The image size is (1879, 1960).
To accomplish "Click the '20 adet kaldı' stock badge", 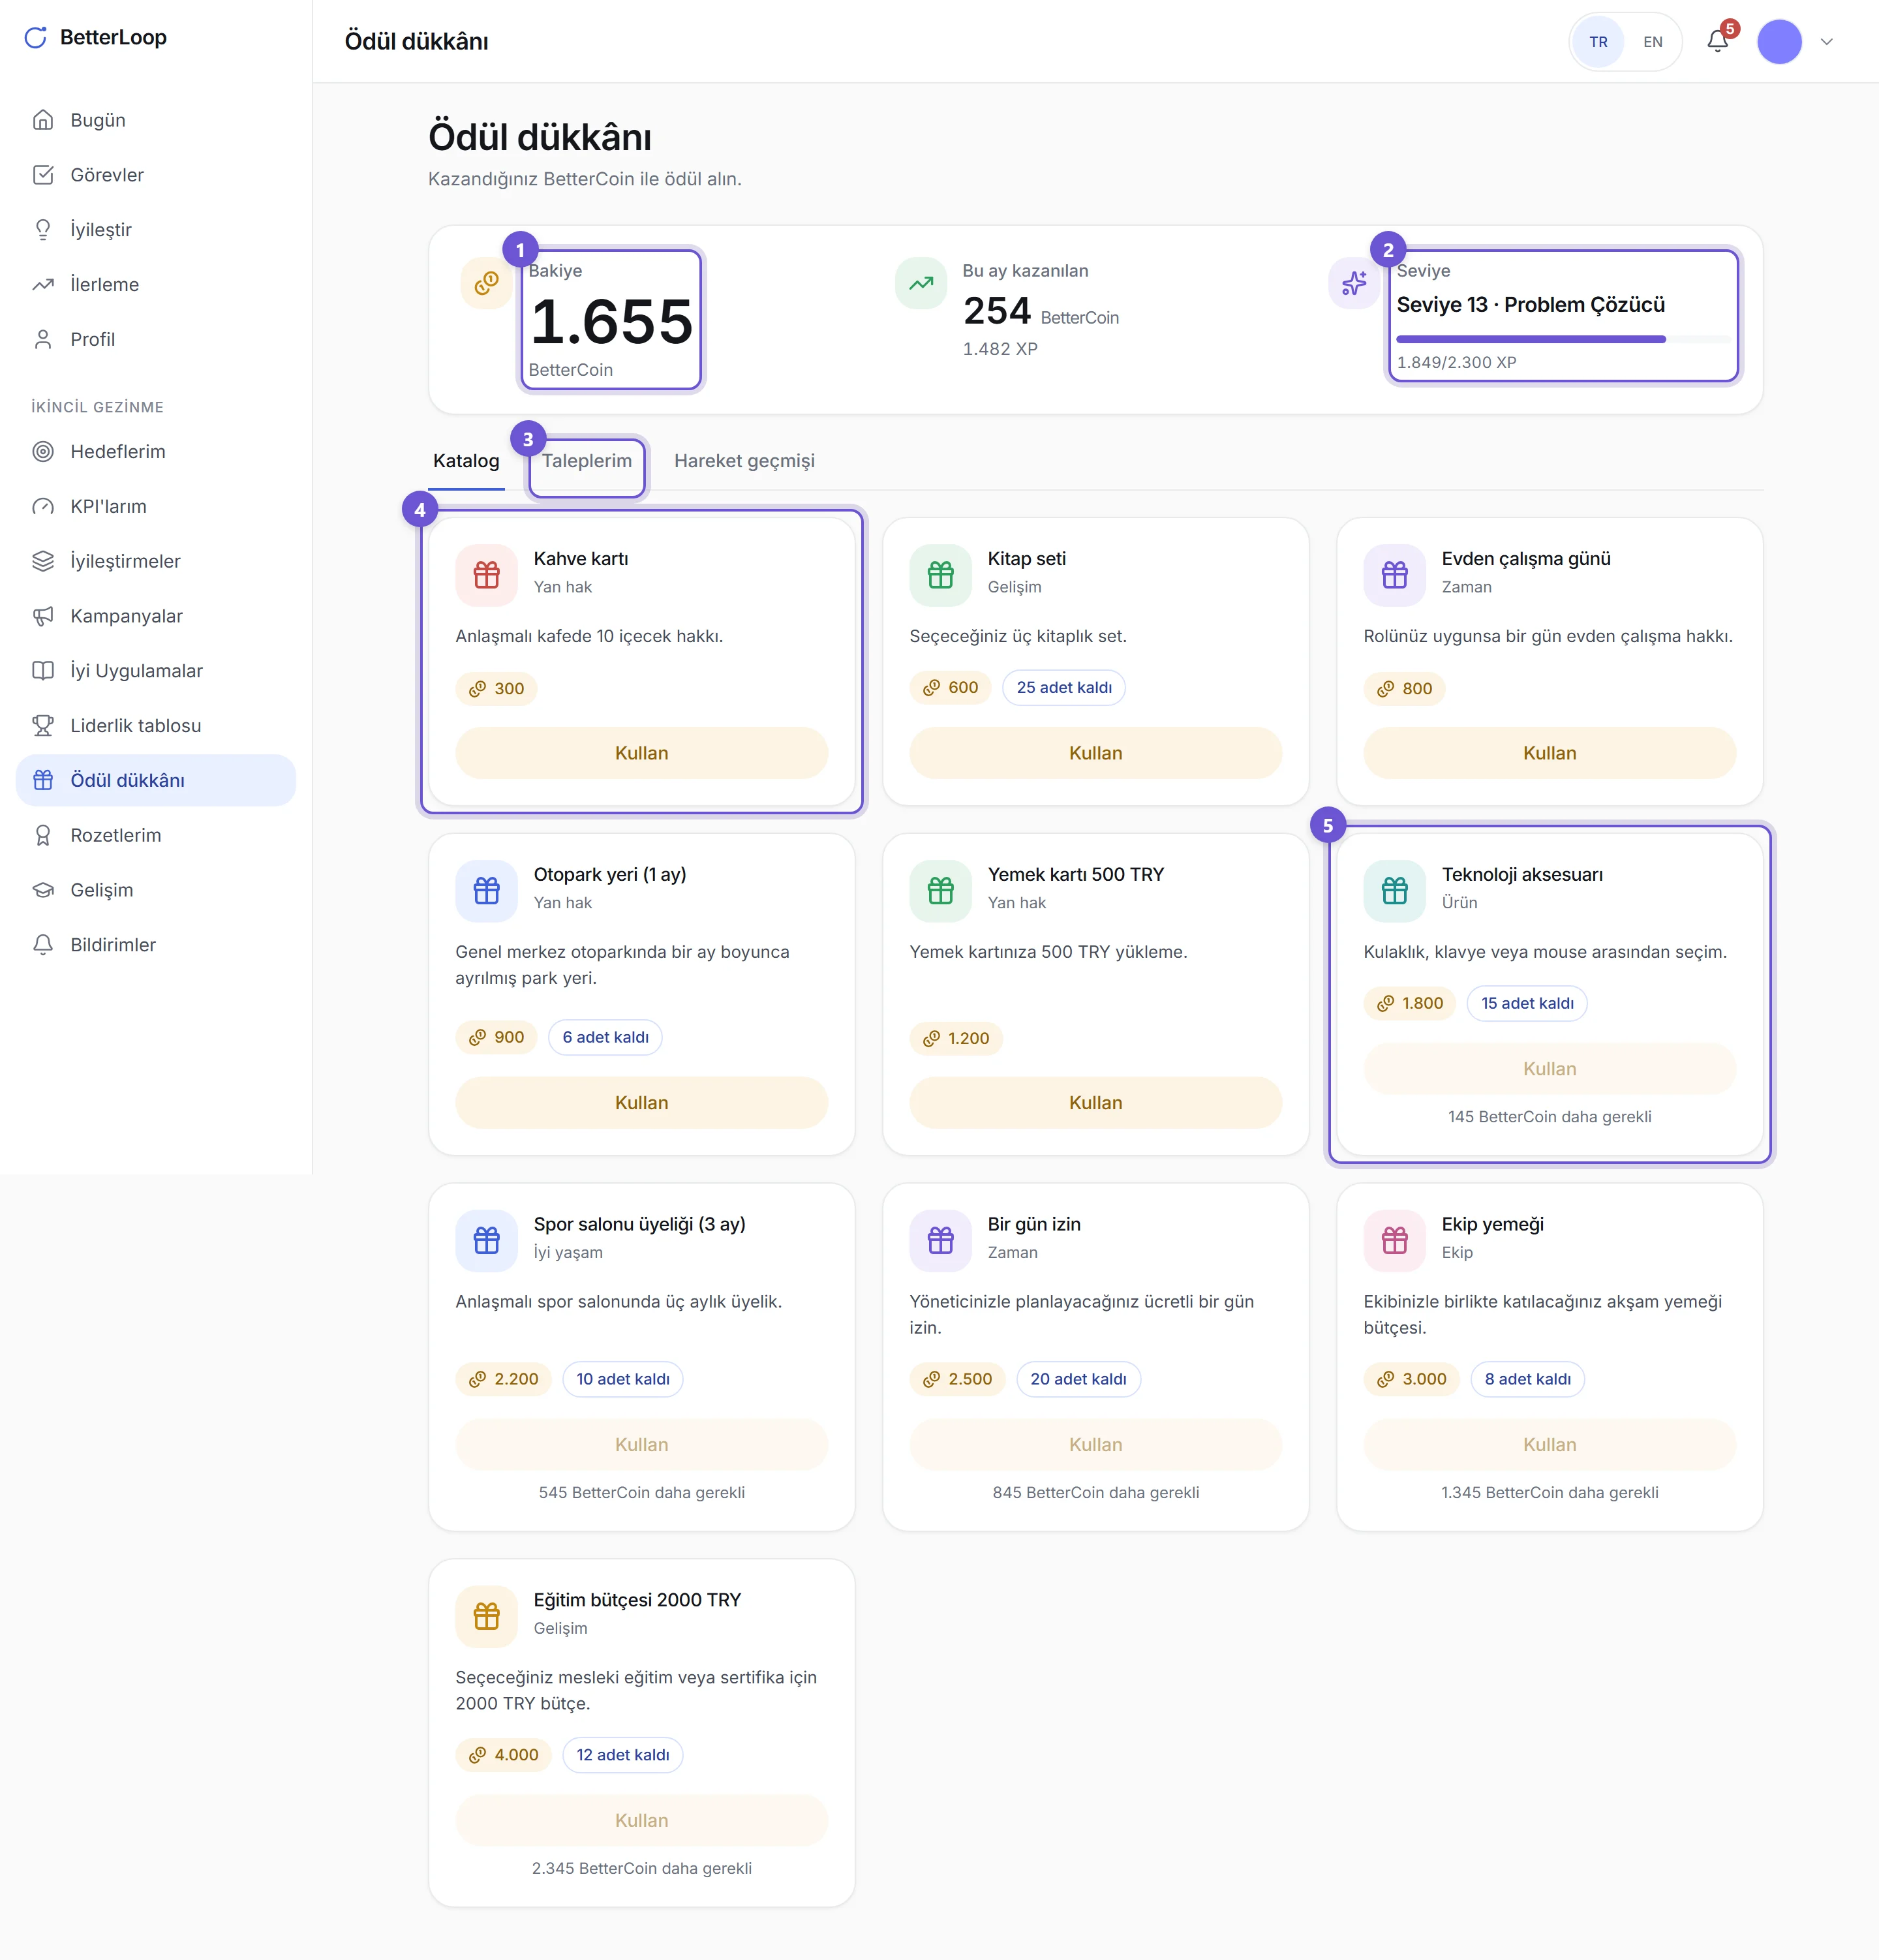I will (1078, 1380).
